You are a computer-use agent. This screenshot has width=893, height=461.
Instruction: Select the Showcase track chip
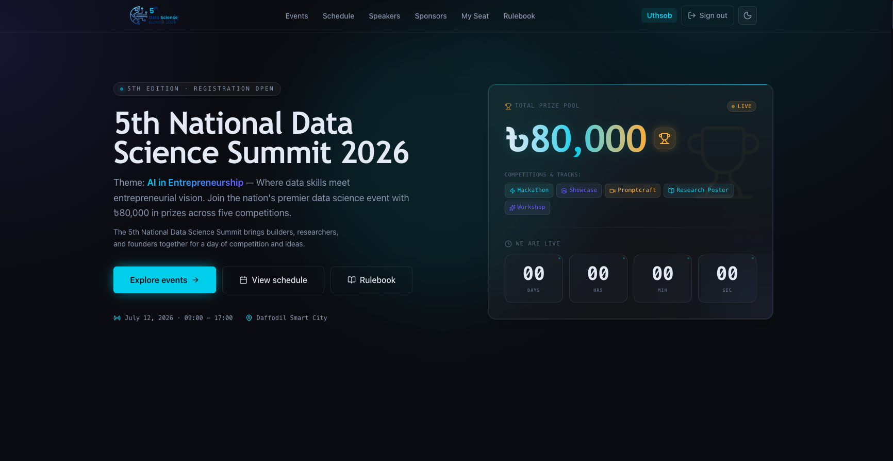coord(579,190)
